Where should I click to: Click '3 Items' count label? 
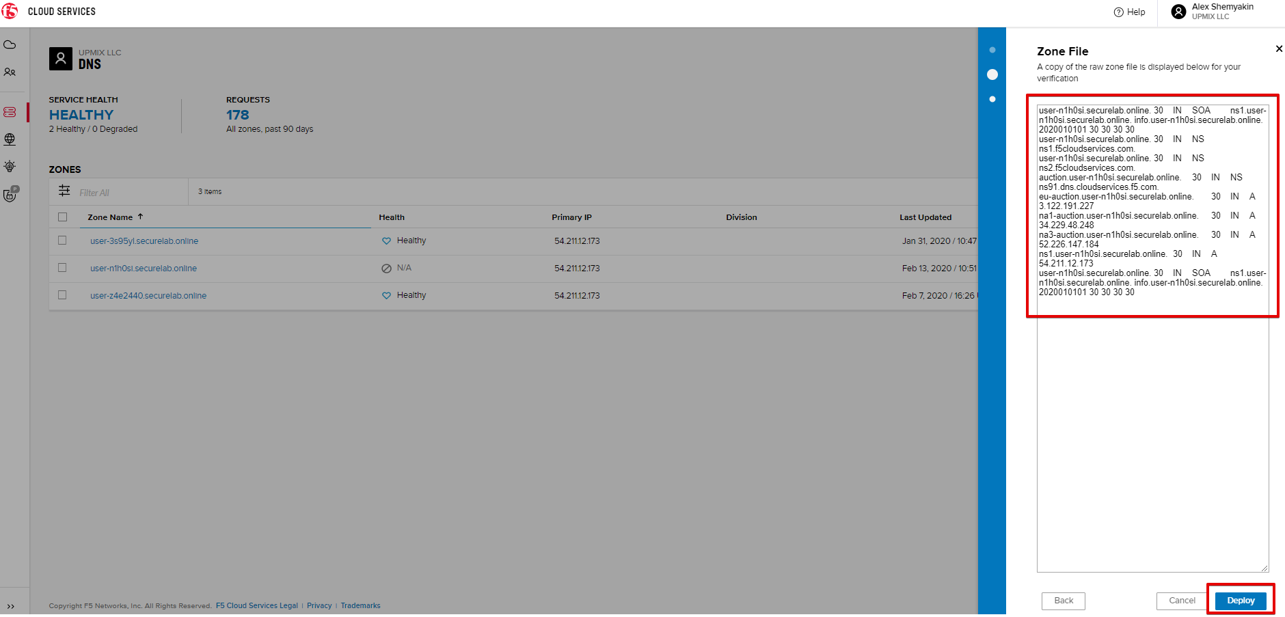(210, 192)
